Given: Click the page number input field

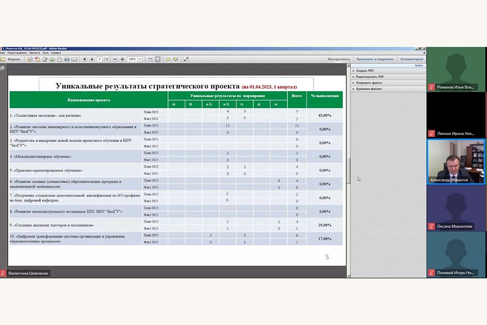Looking at the screenshot, I should pos(99,59).
